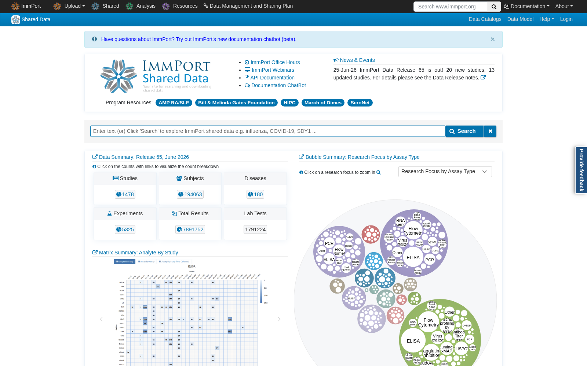Click into the top www.immport.org search field

coord(450,7)
